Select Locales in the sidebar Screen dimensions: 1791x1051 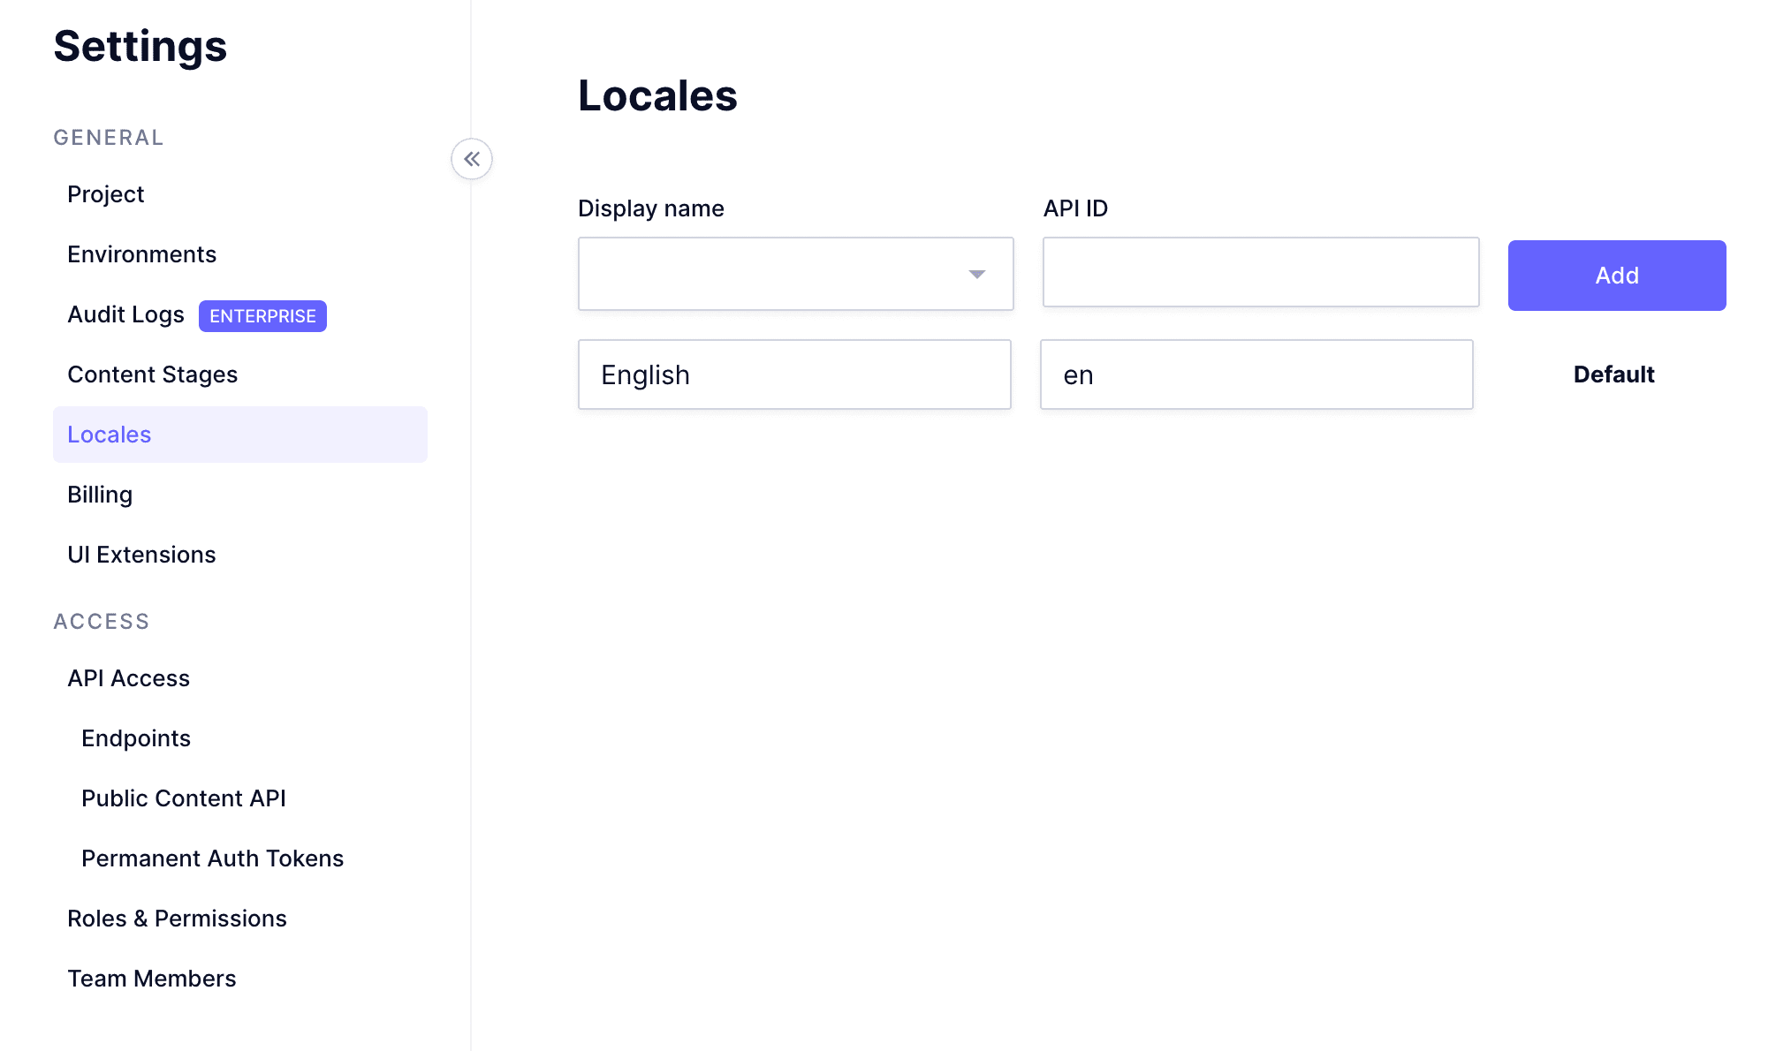pyautogui.click(x=109, y=434)
